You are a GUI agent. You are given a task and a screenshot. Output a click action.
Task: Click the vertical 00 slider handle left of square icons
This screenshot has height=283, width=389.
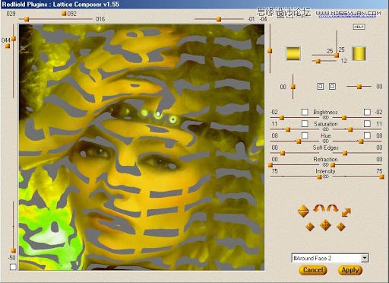293,87
